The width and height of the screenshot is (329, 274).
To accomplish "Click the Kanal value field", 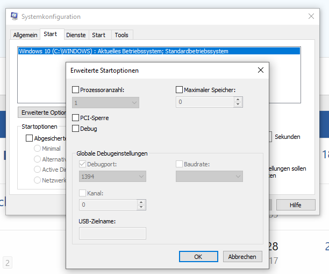I will pos(108,205).
